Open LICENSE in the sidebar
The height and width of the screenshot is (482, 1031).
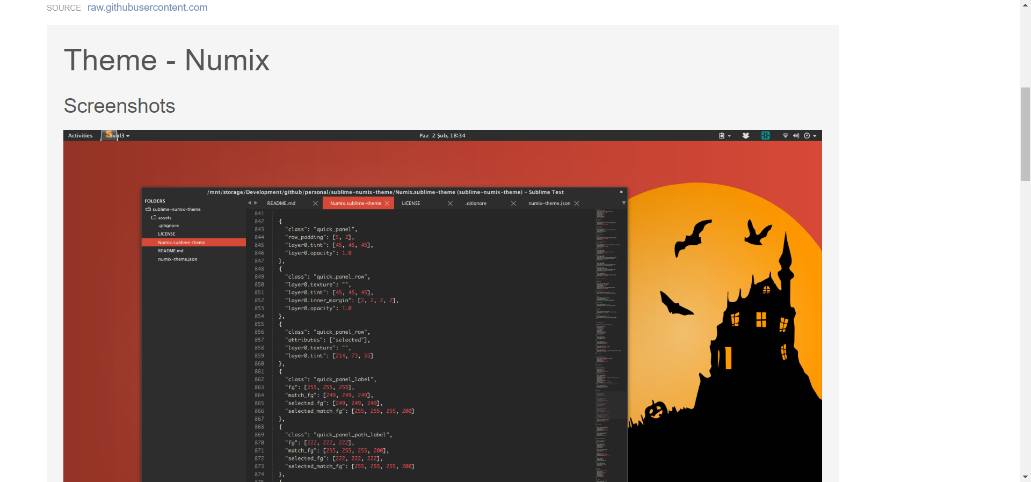tap(166, 234)
